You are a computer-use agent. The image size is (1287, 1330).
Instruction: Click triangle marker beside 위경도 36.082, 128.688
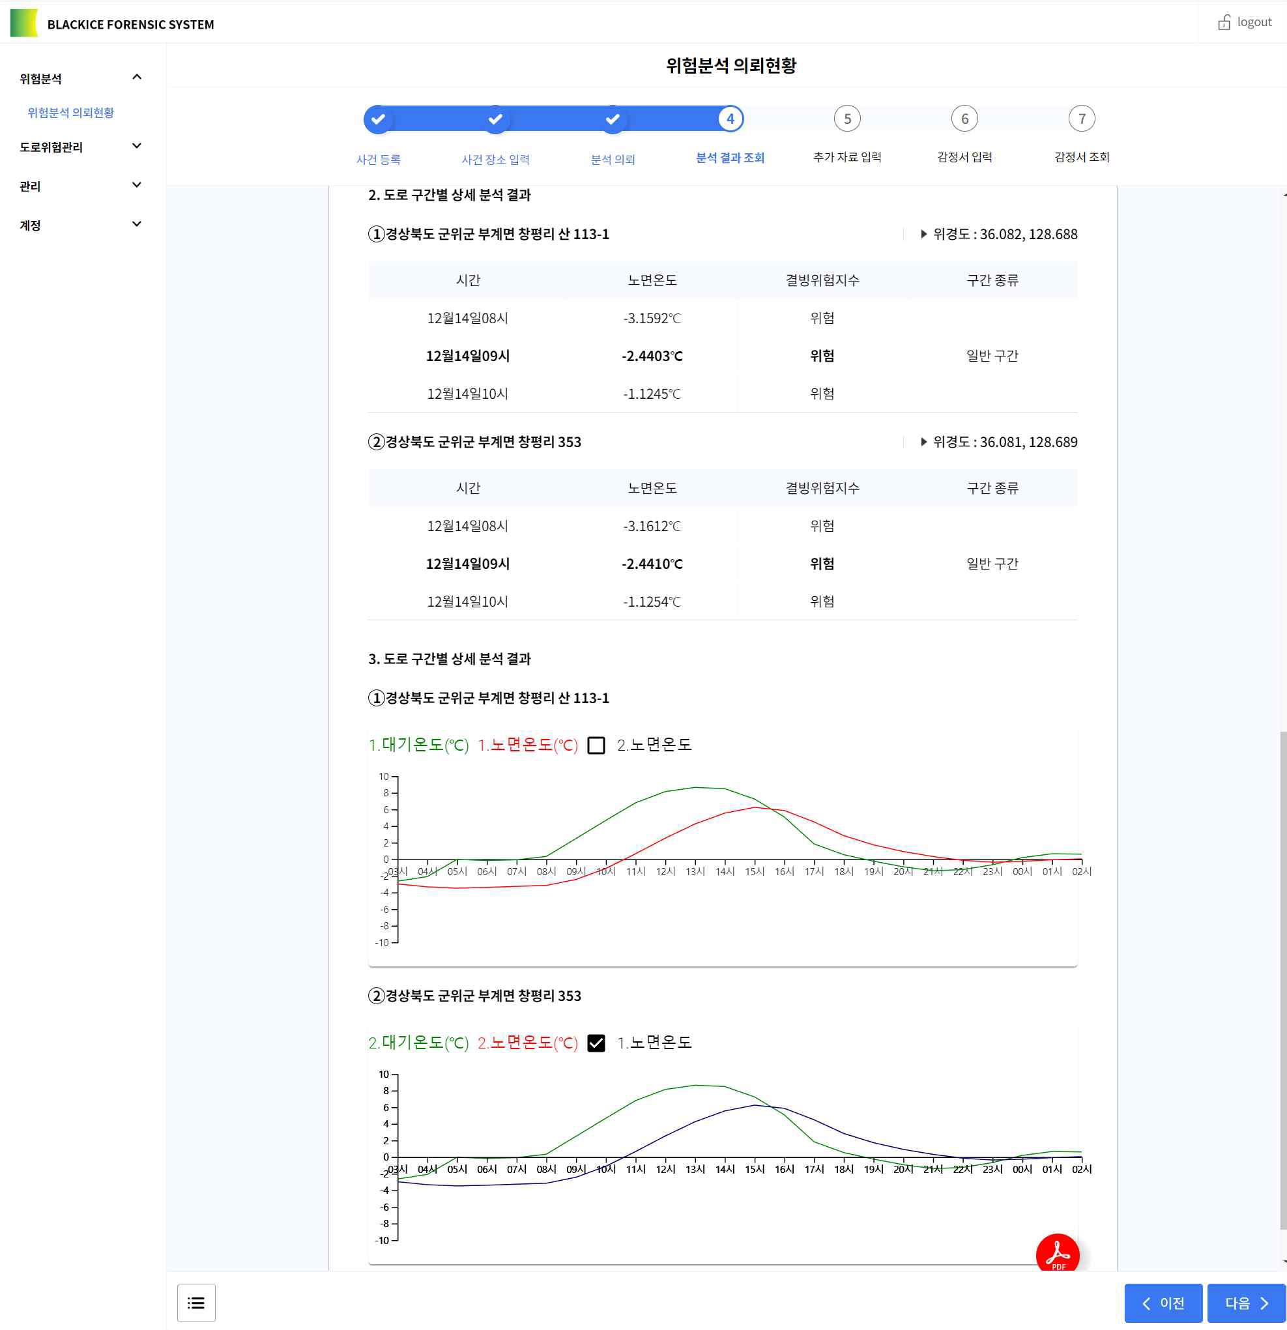tap(923, 234)
